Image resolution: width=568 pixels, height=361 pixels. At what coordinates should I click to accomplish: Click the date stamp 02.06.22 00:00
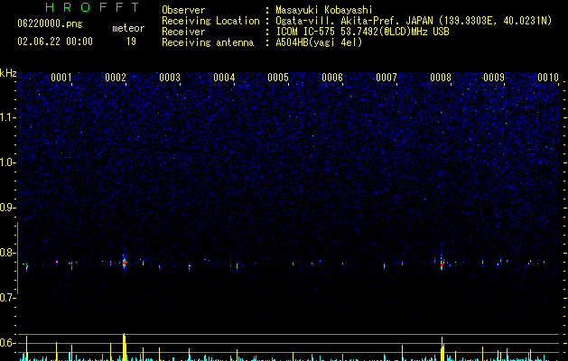click(55, 42)
